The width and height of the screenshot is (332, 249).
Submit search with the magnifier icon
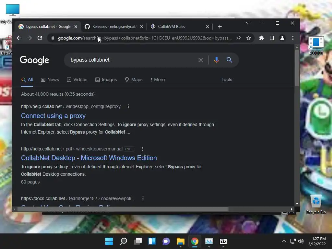(x=229, y=60)
